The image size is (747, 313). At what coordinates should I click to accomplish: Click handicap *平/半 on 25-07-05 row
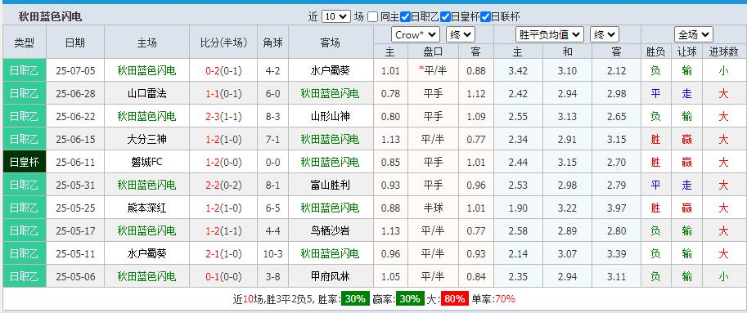[433, 71]
